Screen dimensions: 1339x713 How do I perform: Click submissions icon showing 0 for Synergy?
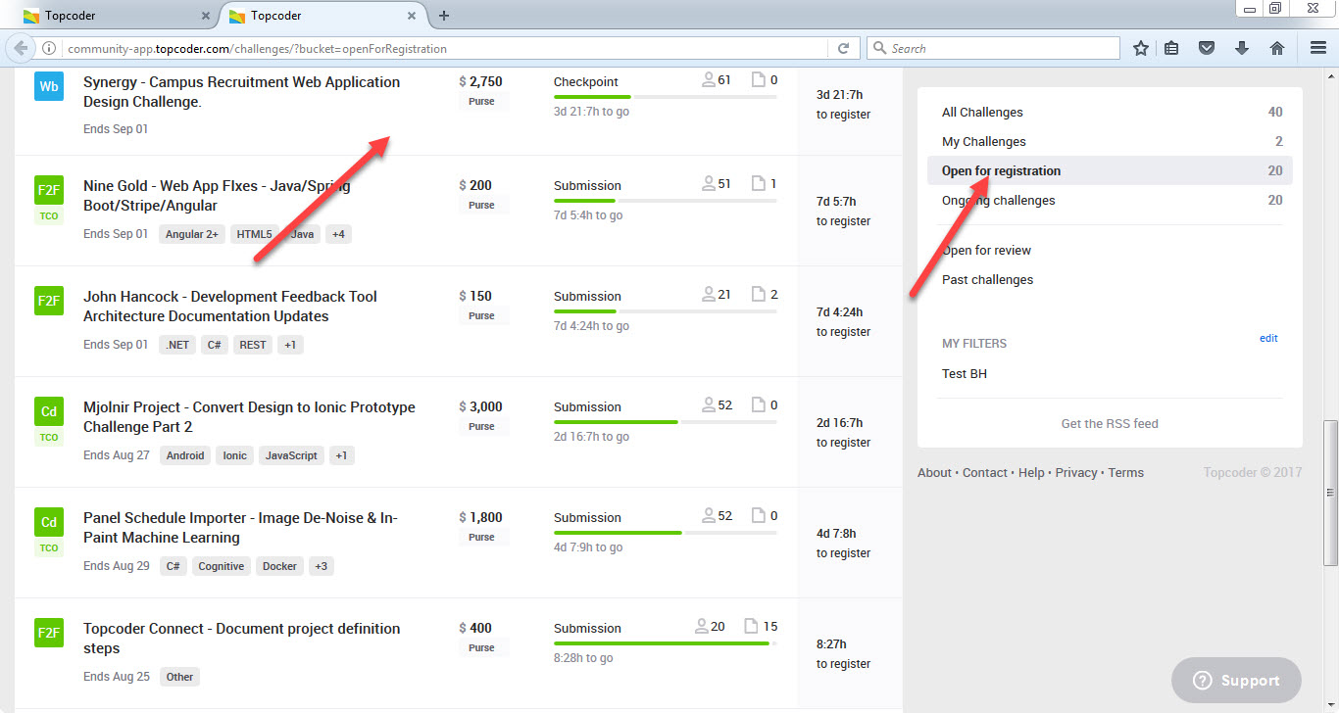coord(758,80)
